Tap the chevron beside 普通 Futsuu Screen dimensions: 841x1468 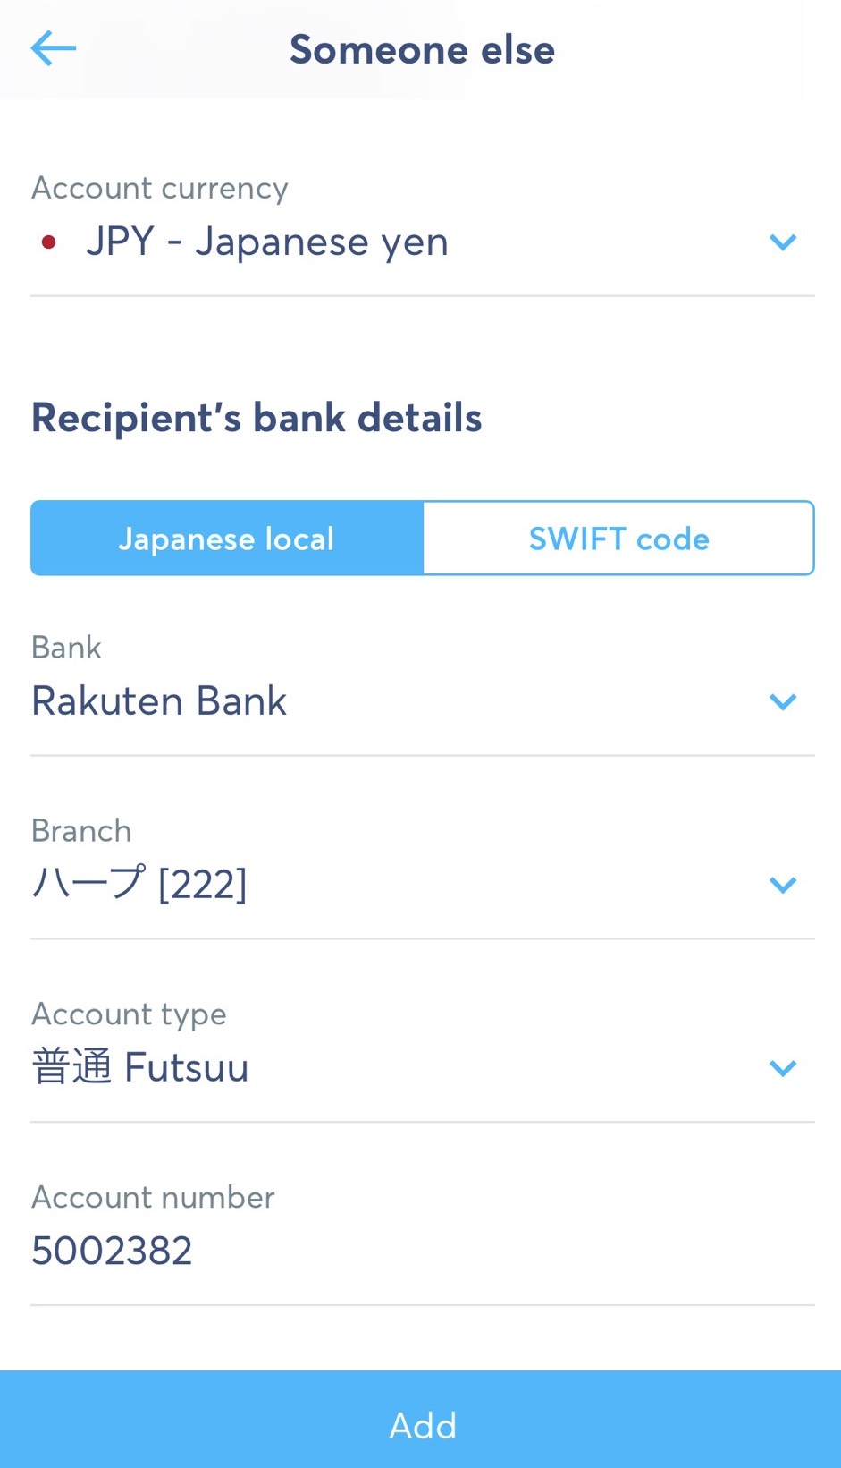783,1068
